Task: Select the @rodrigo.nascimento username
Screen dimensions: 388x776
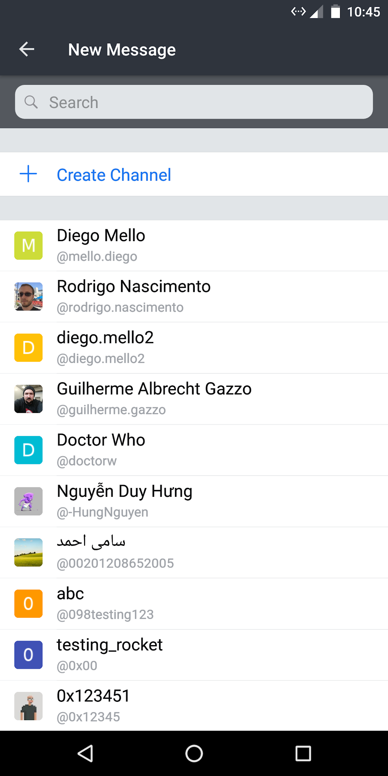Action: (x=120, y=307)
